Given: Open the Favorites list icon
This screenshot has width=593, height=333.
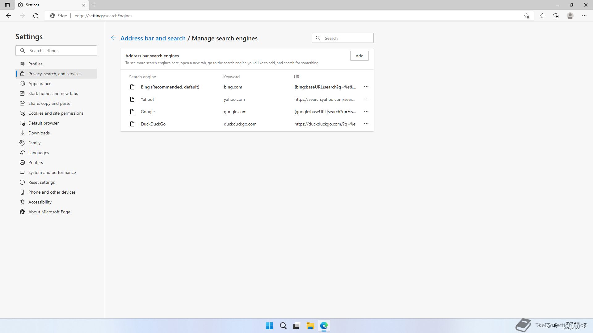Looking at the screenshot, I should point(542,16).
